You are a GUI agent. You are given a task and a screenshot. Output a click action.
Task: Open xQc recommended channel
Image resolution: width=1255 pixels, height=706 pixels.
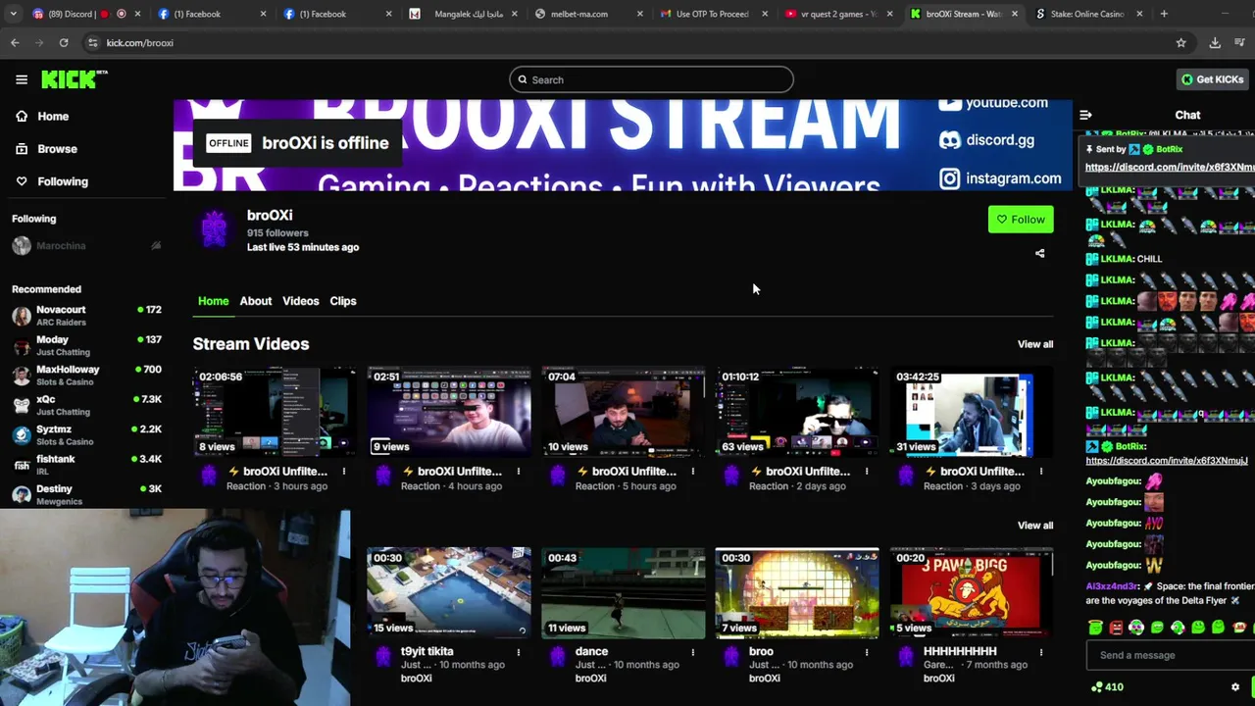86,405
